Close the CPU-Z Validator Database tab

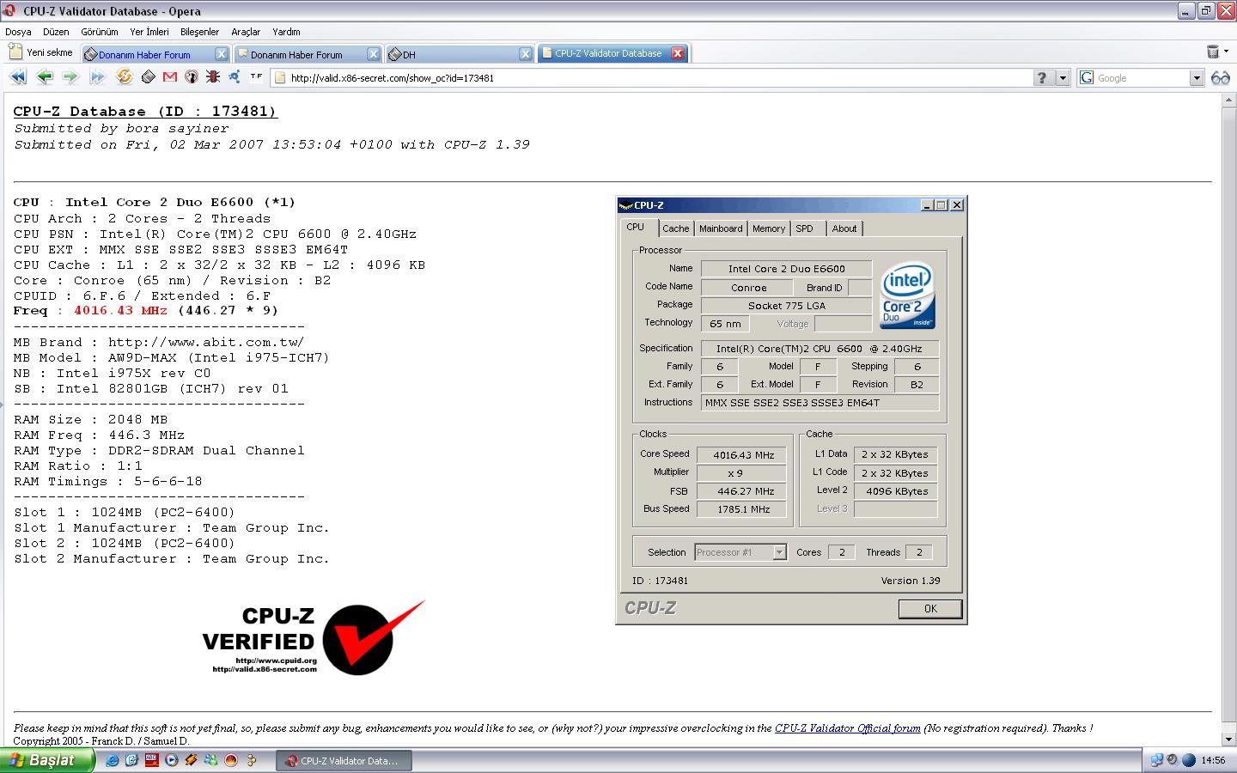coord(678,53)
